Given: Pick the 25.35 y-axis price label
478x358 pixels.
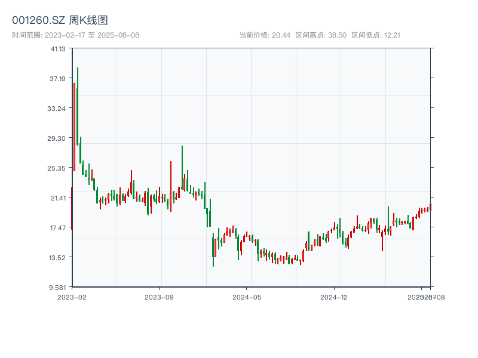Looking at the screenshot, I should click(58, 168).
